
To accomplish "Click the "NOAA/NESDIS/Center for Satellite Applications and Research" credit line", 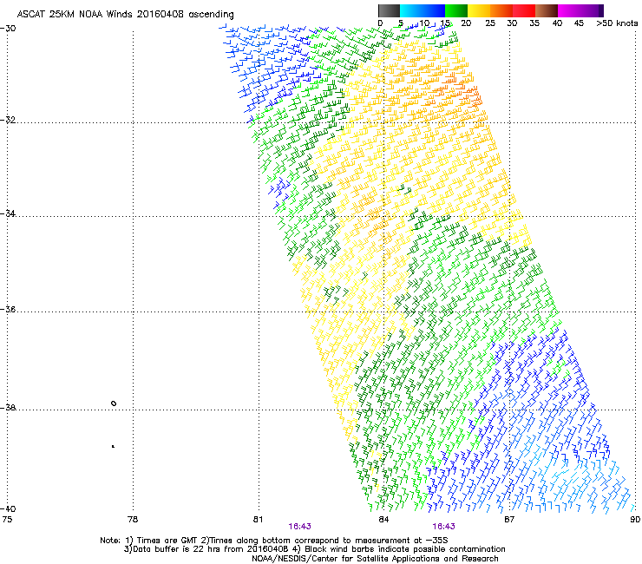I will (375, 559).
